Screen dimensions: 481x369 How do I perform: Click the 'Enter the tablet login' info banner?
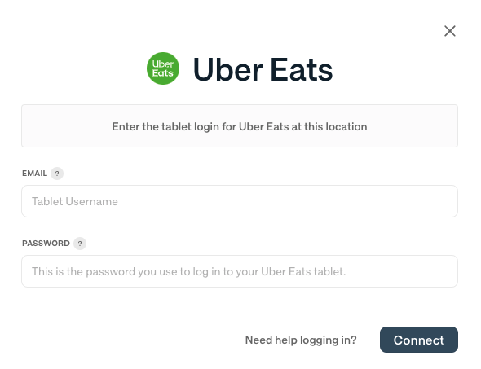(240, 126)
